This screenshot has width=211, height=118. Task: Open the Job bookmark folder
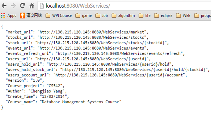[x=102, y=15]
